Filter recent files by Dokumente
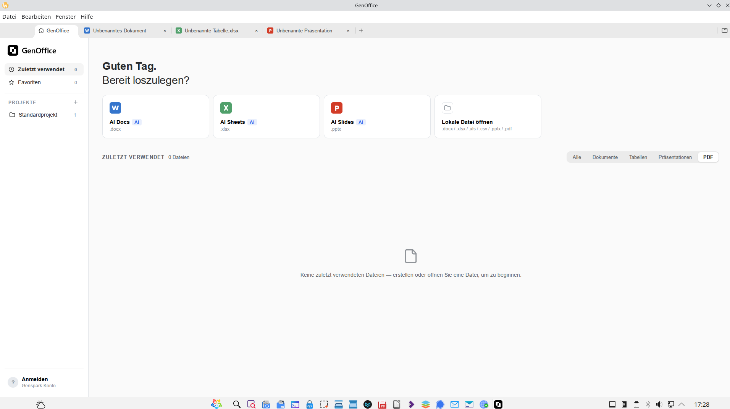 tap(605, 157)
